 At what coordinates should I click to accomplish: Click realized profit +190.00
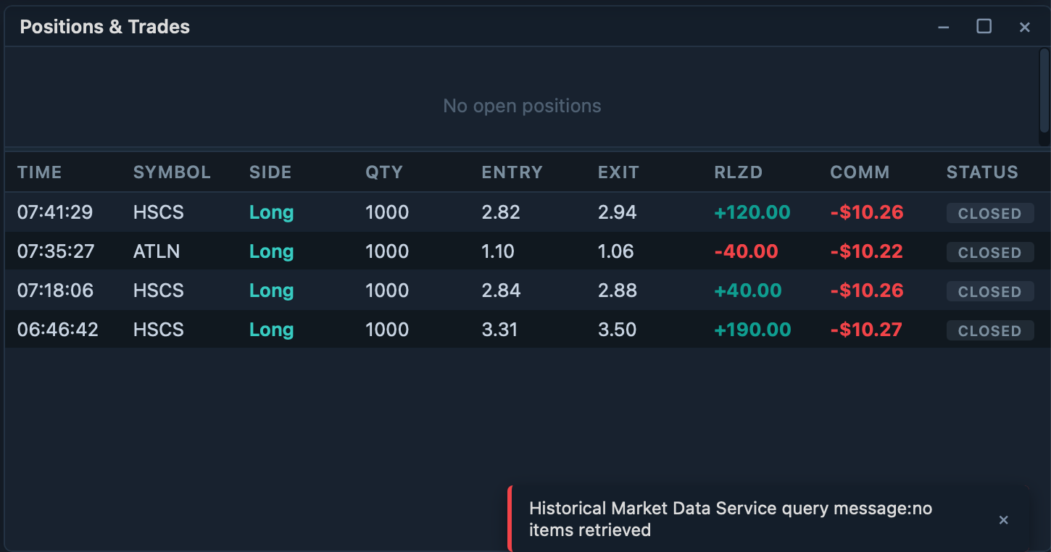(x=753, y=330)
